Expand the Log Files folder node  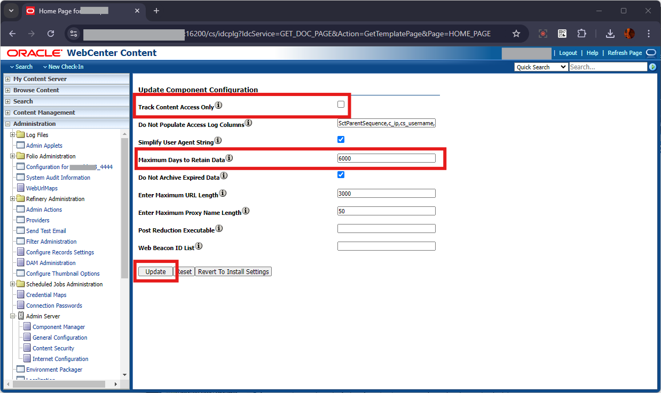13,134
